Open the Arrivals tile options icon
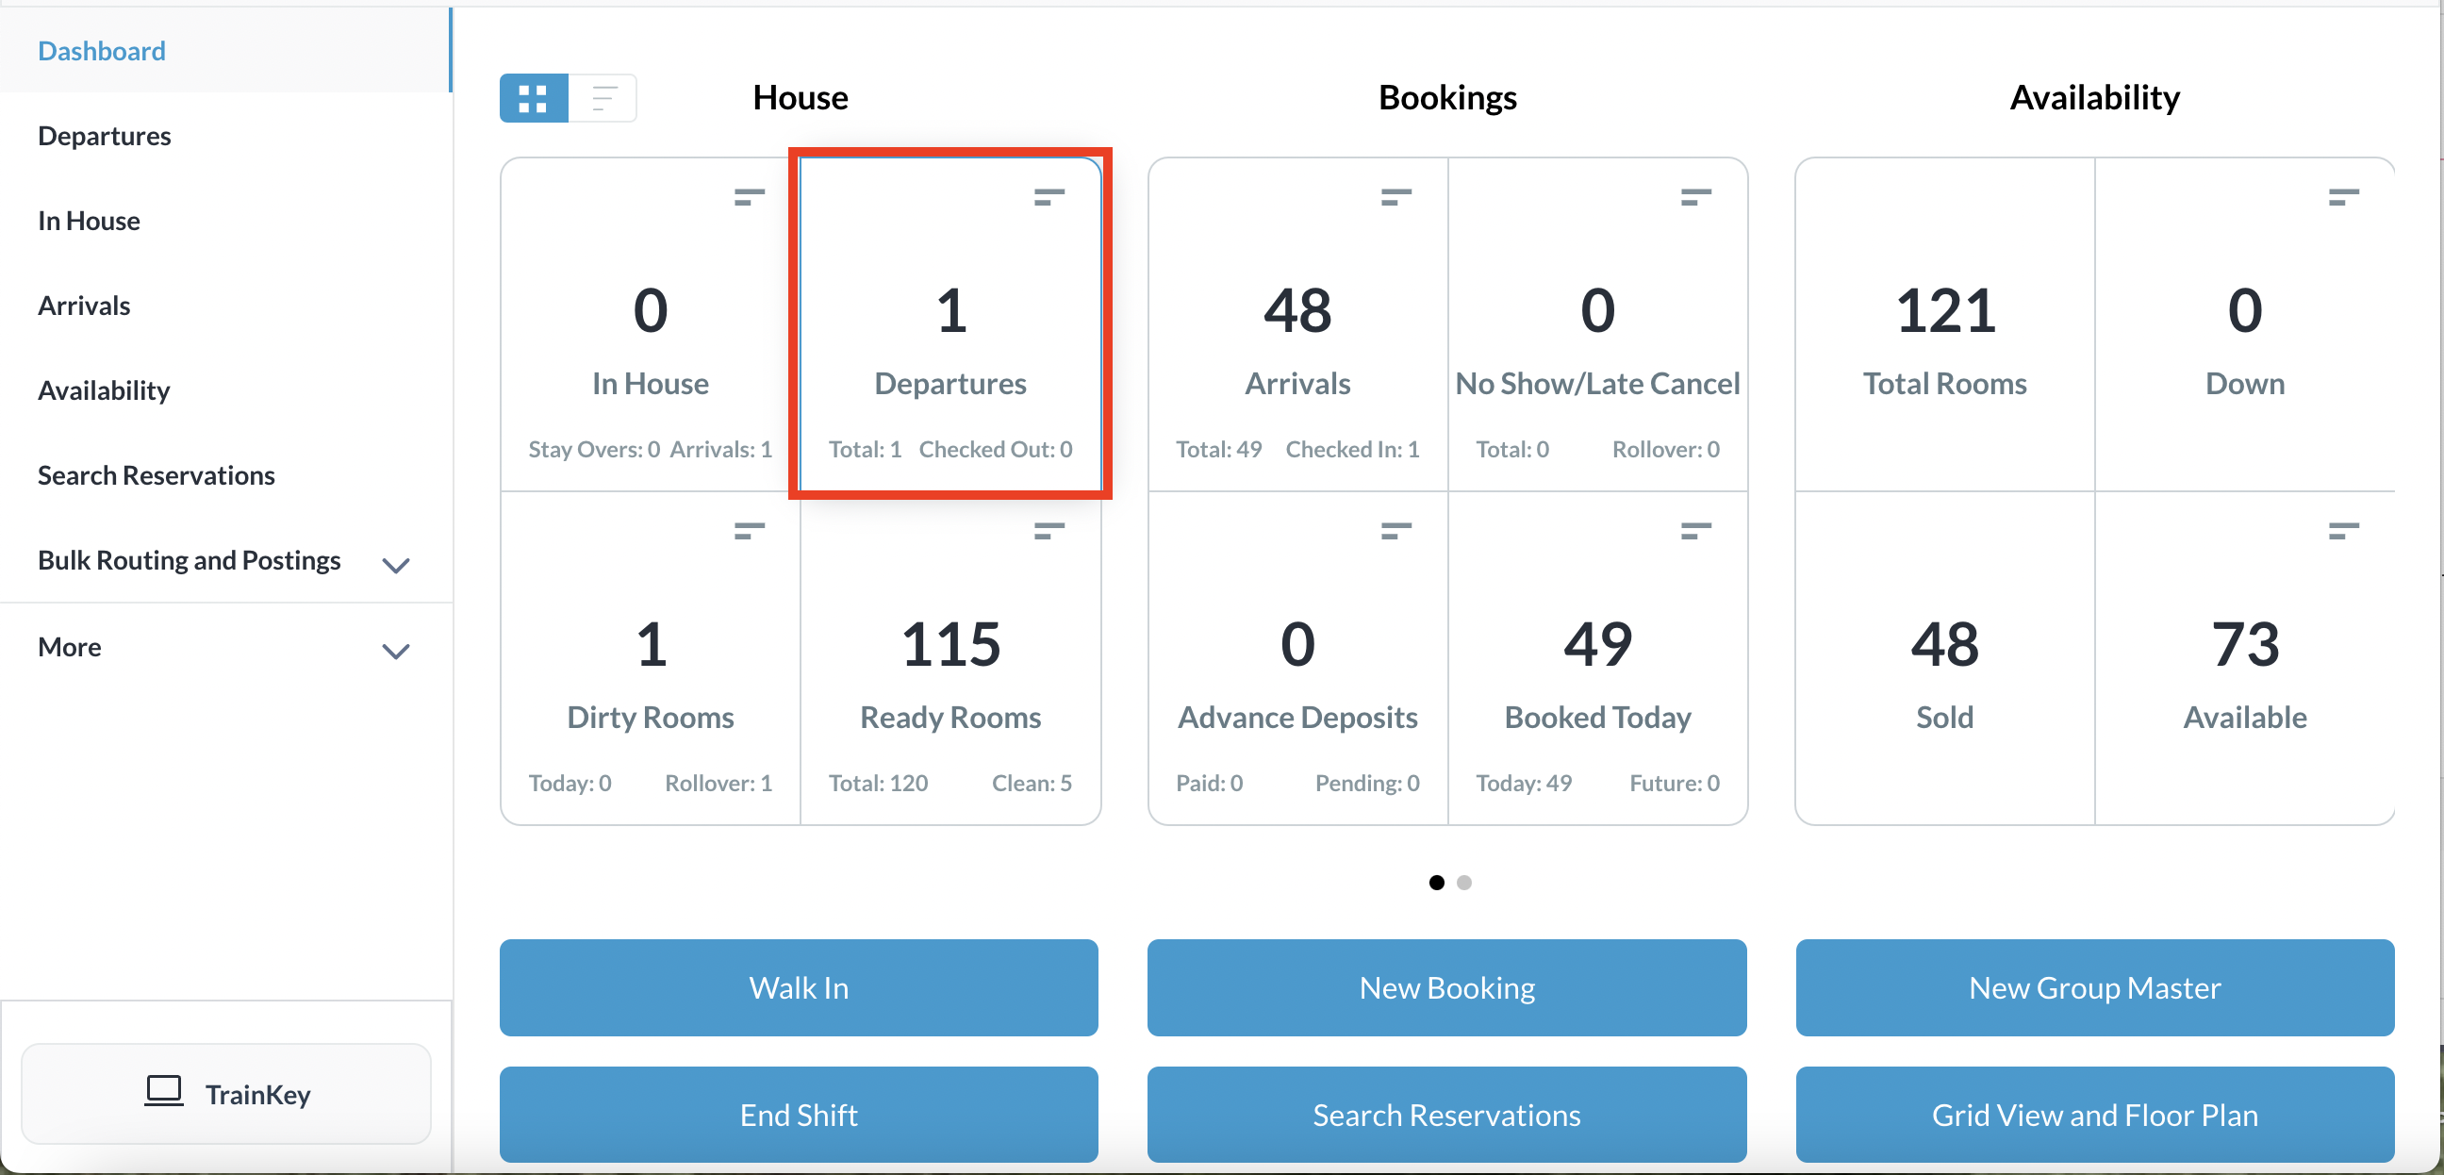This screenshot has width=2444, height=1175. coord(1395,197)
